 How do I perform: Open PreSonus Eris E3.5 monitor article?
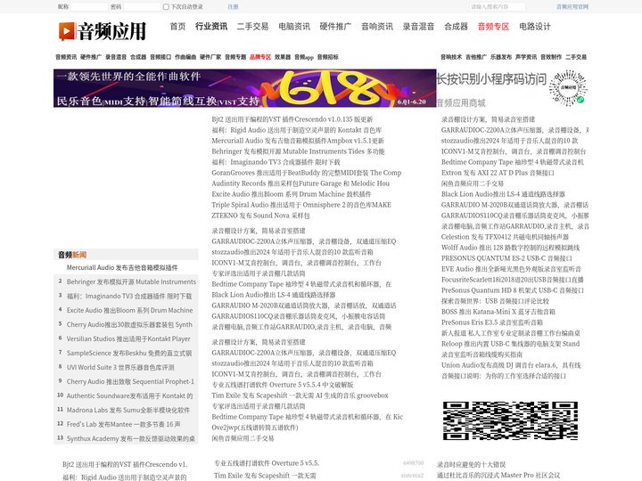[x=492, y=322]
